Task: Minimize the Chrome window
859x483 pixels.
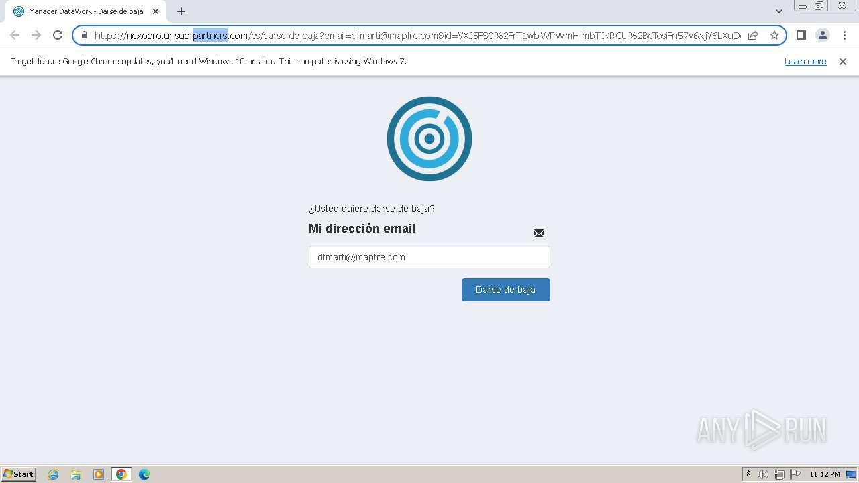Action: coord(802,6)
